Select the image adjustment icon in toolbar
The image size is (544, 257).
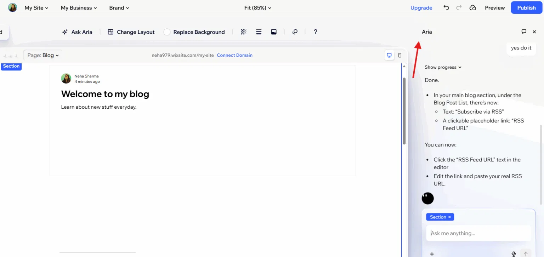pyautogui.click(x=274, y=32)
